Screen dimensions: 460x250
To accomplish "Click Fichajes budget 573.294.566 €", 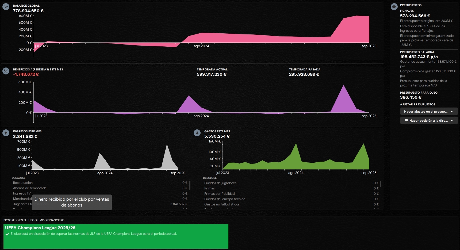I will point(415,16).
